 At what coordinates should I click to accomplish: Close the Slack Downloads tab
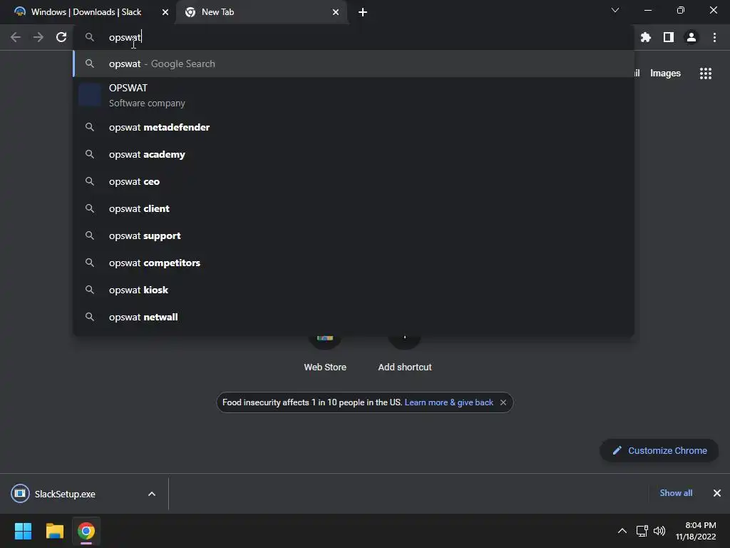tap(165, 12)
